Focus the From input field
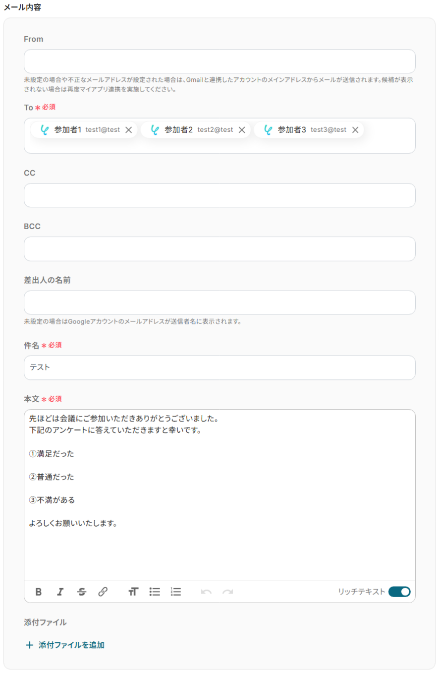439x673 pixels. 219,61
